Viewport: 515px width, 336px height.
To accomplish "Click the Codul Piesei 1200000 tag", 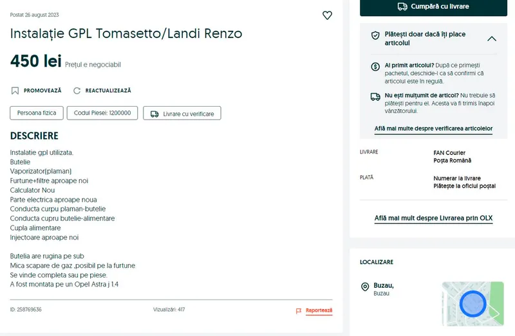I will point(102,113).
